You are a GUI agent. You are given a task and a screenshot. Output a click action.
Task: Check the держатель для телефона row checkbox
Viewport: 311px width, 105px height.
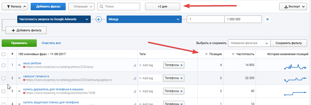4,91
